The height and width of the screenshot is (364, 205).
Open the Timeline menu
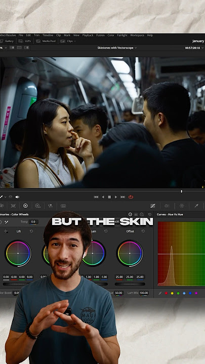(x=48, y=35)
